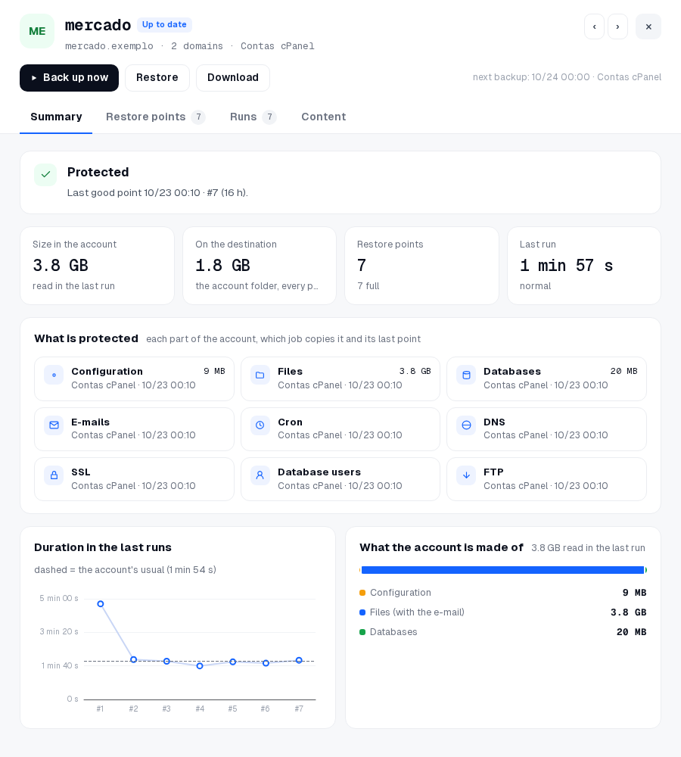Click the Download button
Screen dimensions: 681x757
tap(233, 78)
